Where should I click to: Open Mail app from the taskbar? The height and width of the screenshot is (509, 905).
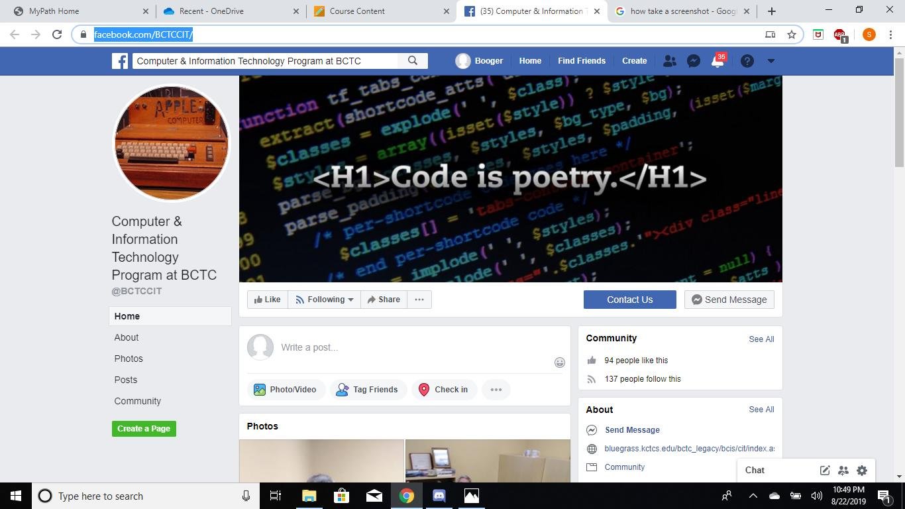(x=374, y=496)
